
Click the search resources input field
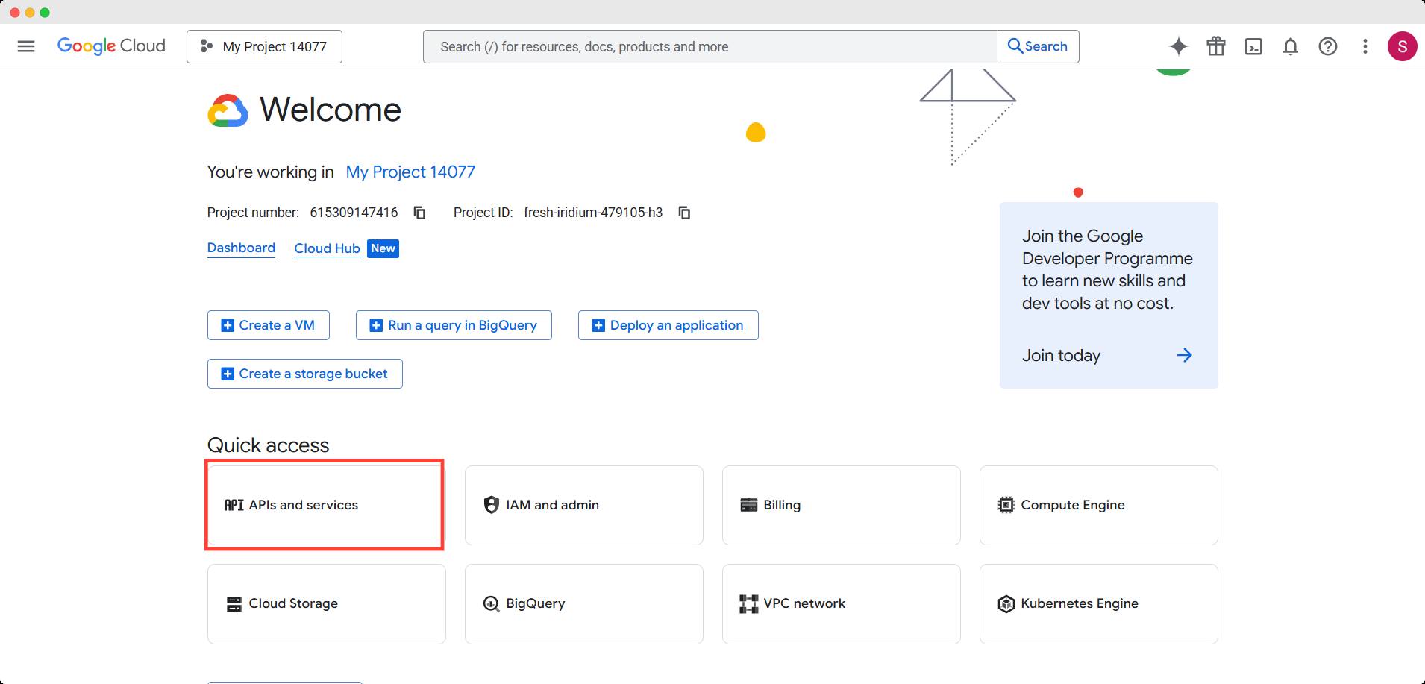point(709,46)
